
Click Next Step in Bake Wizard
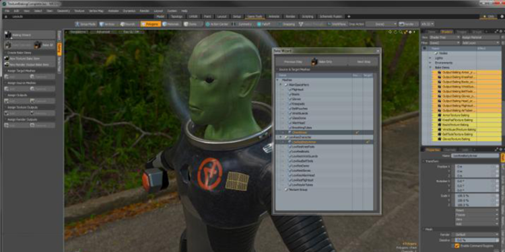pos(363,61)
